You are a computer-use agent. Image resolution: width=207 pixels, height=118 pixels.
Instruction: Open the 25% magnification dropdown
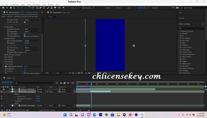[x=49, y=73]
